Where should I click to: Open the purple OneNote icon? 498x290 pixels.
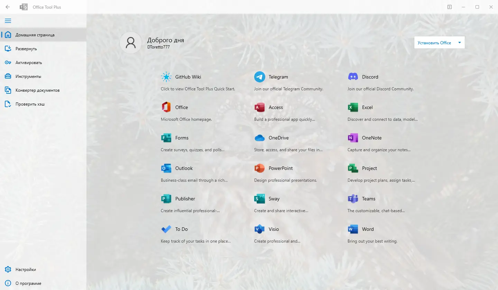tap(353, 138)
